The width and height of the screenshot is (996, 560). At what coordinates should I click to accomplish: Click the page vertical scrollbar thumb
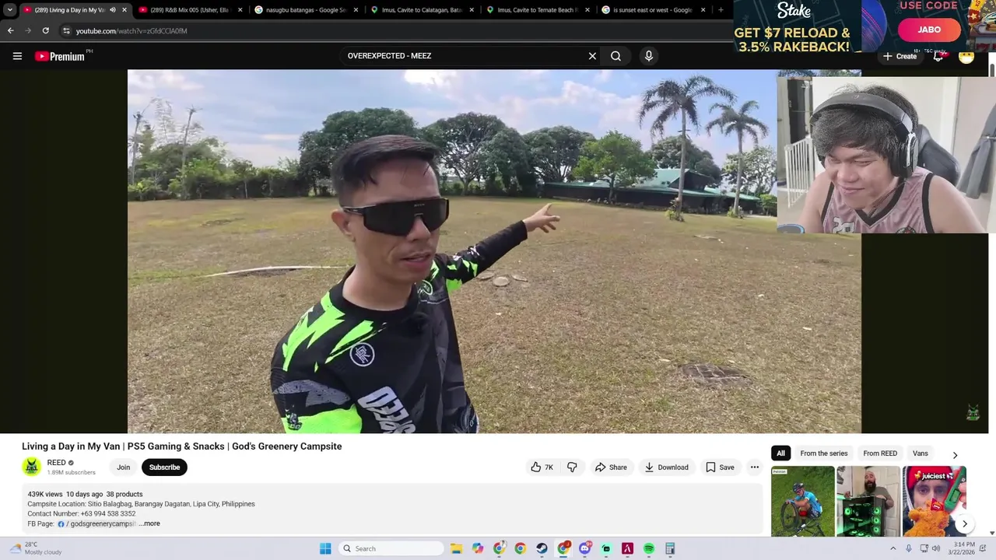[992, 72]
